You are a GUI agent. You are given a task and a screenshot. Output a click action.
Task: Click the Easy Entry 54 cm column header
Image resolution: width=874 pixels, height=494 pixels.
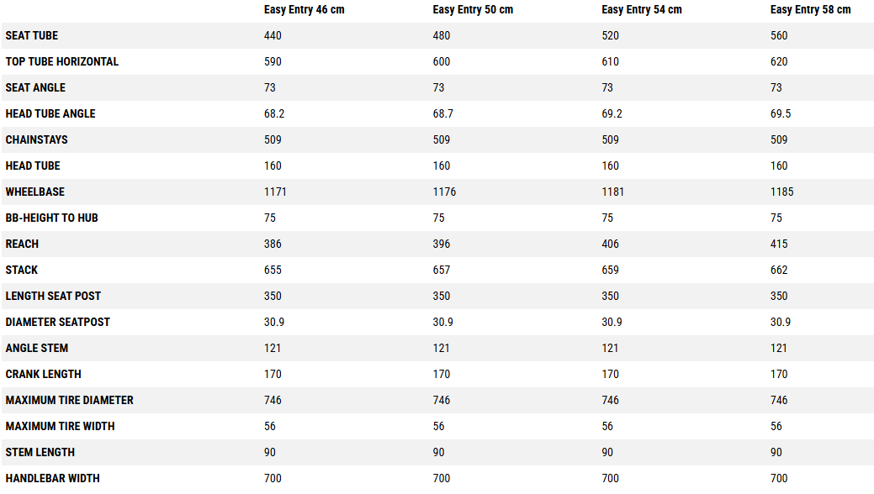click(642, 10)
